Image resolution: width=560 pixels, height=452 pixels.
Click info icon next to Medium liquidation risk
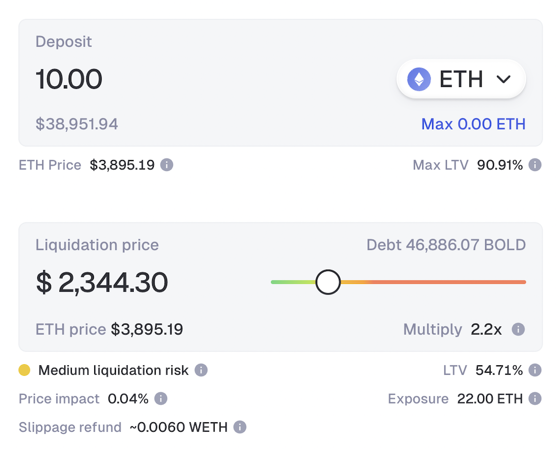201,370
